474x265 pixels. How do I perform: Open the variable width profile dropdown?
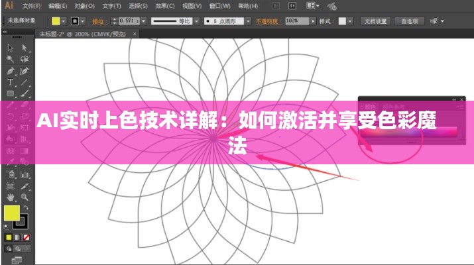(196, 21)
